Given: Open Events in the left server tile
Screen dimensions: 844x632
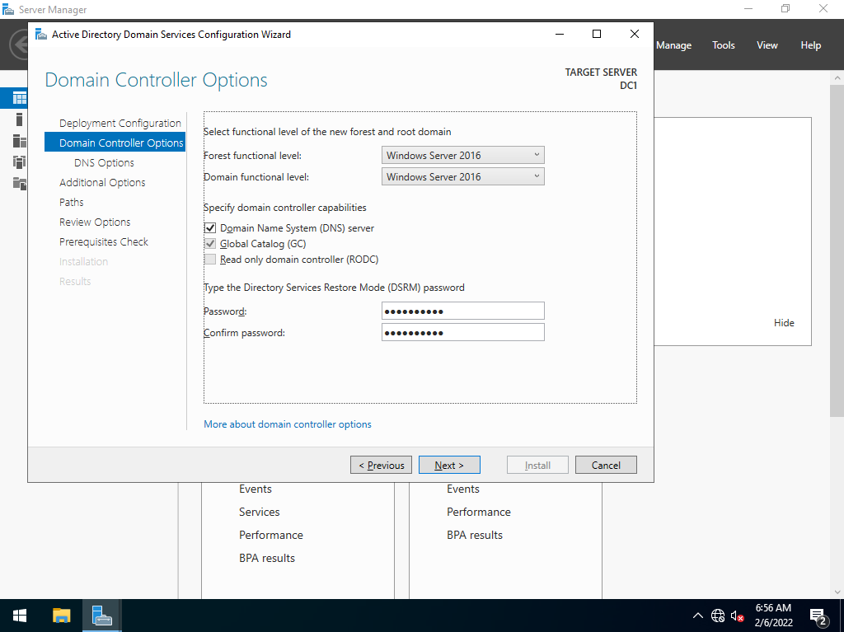Looking at the screenshot, I should point(256,489).
